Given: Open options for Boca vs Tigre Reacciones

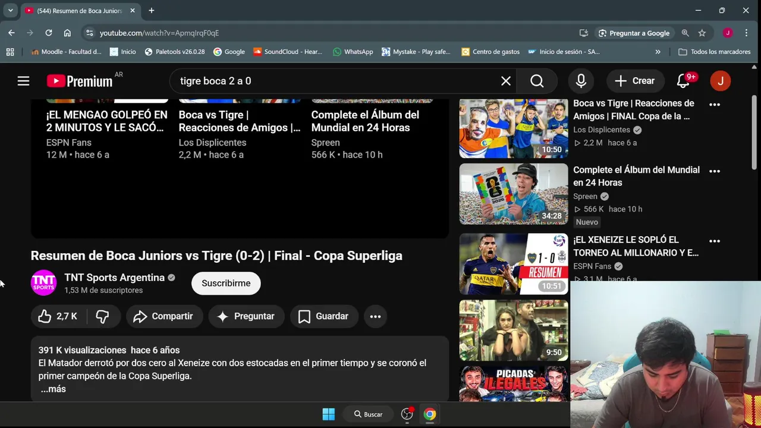Looking at the screenshot, I should pos(715,104).
